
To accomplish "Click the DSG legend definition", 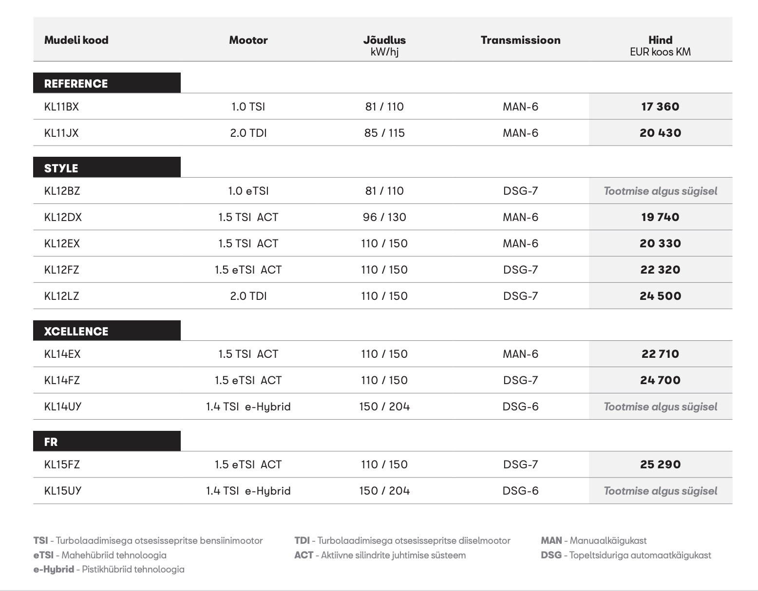I will 626,555.
